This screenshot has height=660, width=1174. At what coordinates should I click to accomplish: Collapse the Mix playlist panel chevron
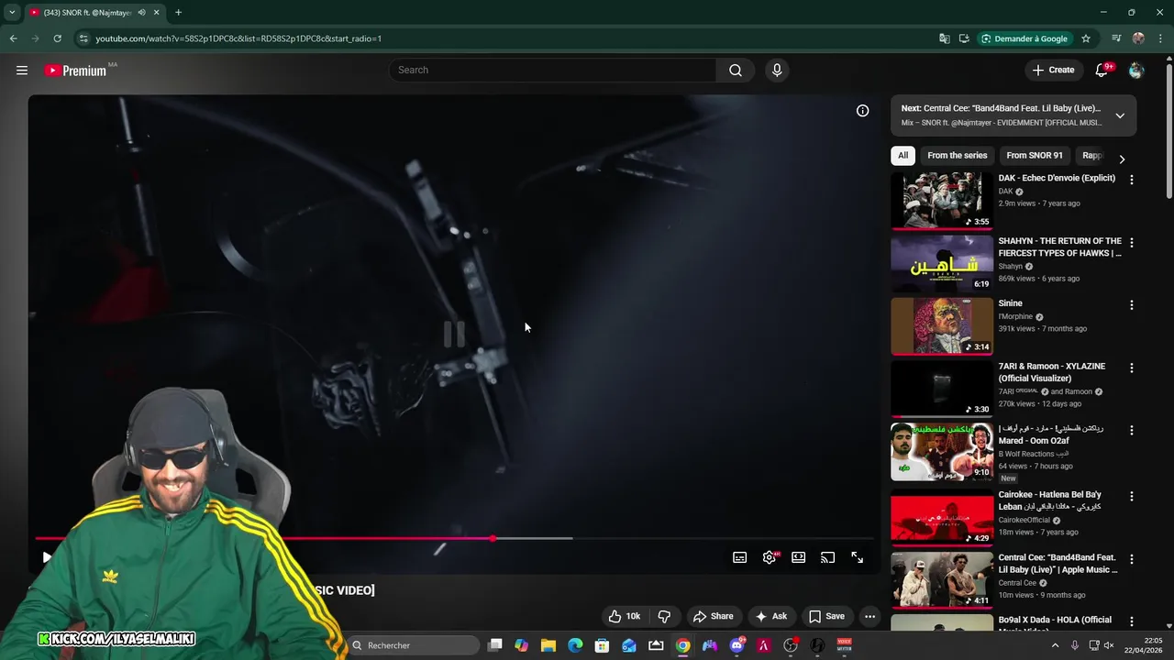(x=1120, y=115)
